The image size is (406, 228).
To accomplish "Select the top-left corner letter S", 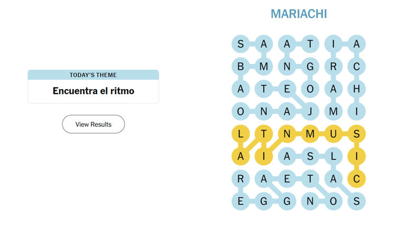I will 241,44.
